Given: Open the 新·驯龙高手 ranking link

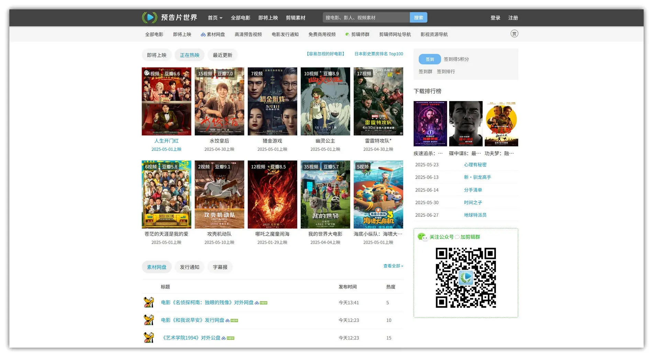Looking at the screenshot, I should click(x=477, y=177).
